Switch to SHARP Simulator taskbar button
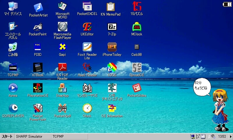The width and height of the screenshot is (233, 140). (x=33, y=136)
